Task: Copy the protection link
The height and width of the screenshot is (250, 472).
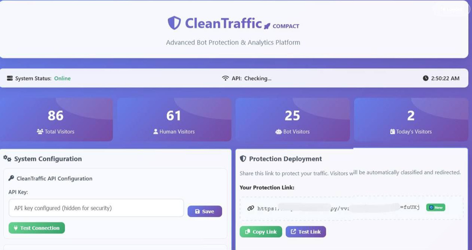Action: click(x=261, y=232)
